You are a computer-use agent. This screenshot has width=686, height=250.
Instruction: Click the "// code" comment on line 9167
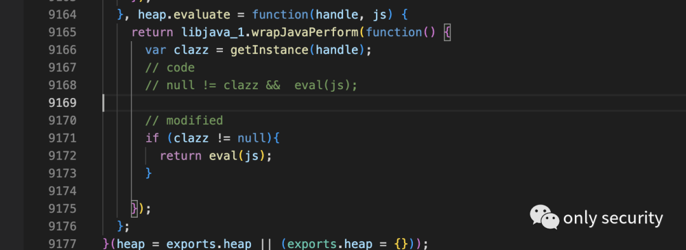tap(170, 68)
